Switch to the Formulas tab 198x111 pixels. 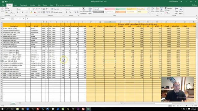pos(32,5)
